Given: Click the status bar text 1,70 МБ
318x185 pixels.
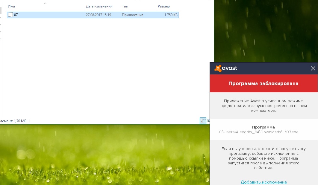Looking at the screenshot, I should (20, 121).
